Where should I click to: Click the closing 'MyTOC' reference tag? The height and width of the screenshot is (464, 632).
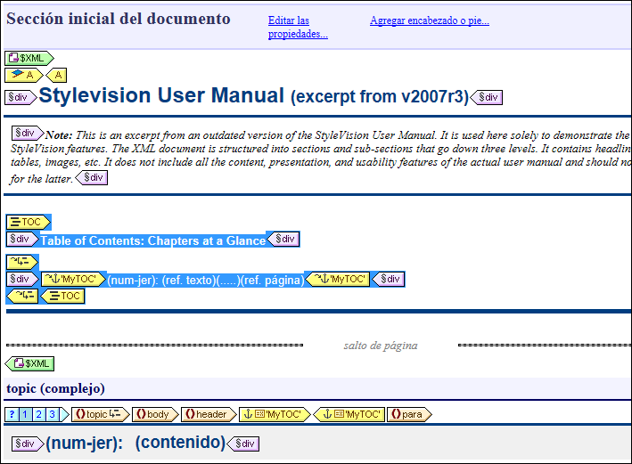338,279
